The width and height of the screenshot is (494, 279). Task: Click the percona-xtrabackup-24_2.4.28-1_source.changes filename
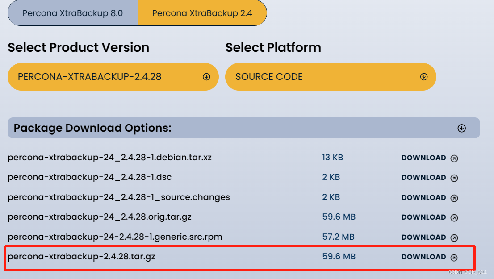[x=119, y=197]
